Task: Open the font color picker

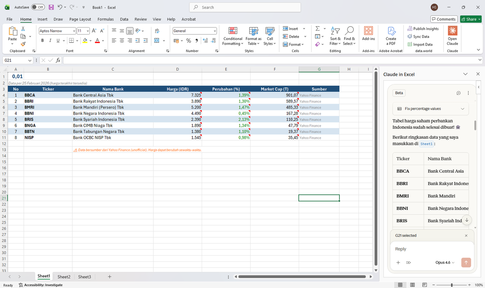Action: [x=104, y=40]
